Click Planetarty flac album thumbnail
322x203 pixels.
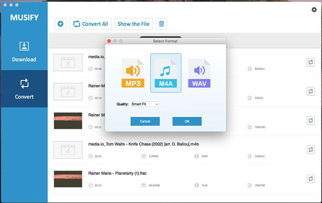(68, 179)
